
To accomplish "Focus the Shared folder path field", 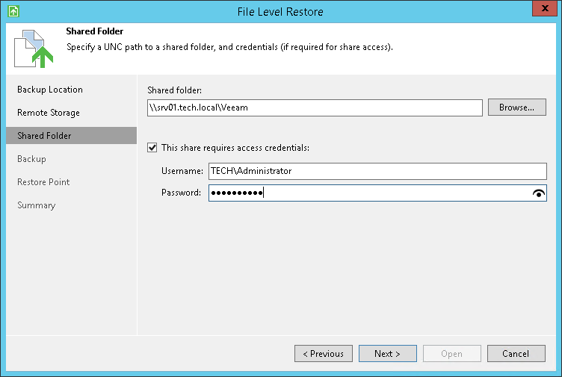I will [315, 108].
